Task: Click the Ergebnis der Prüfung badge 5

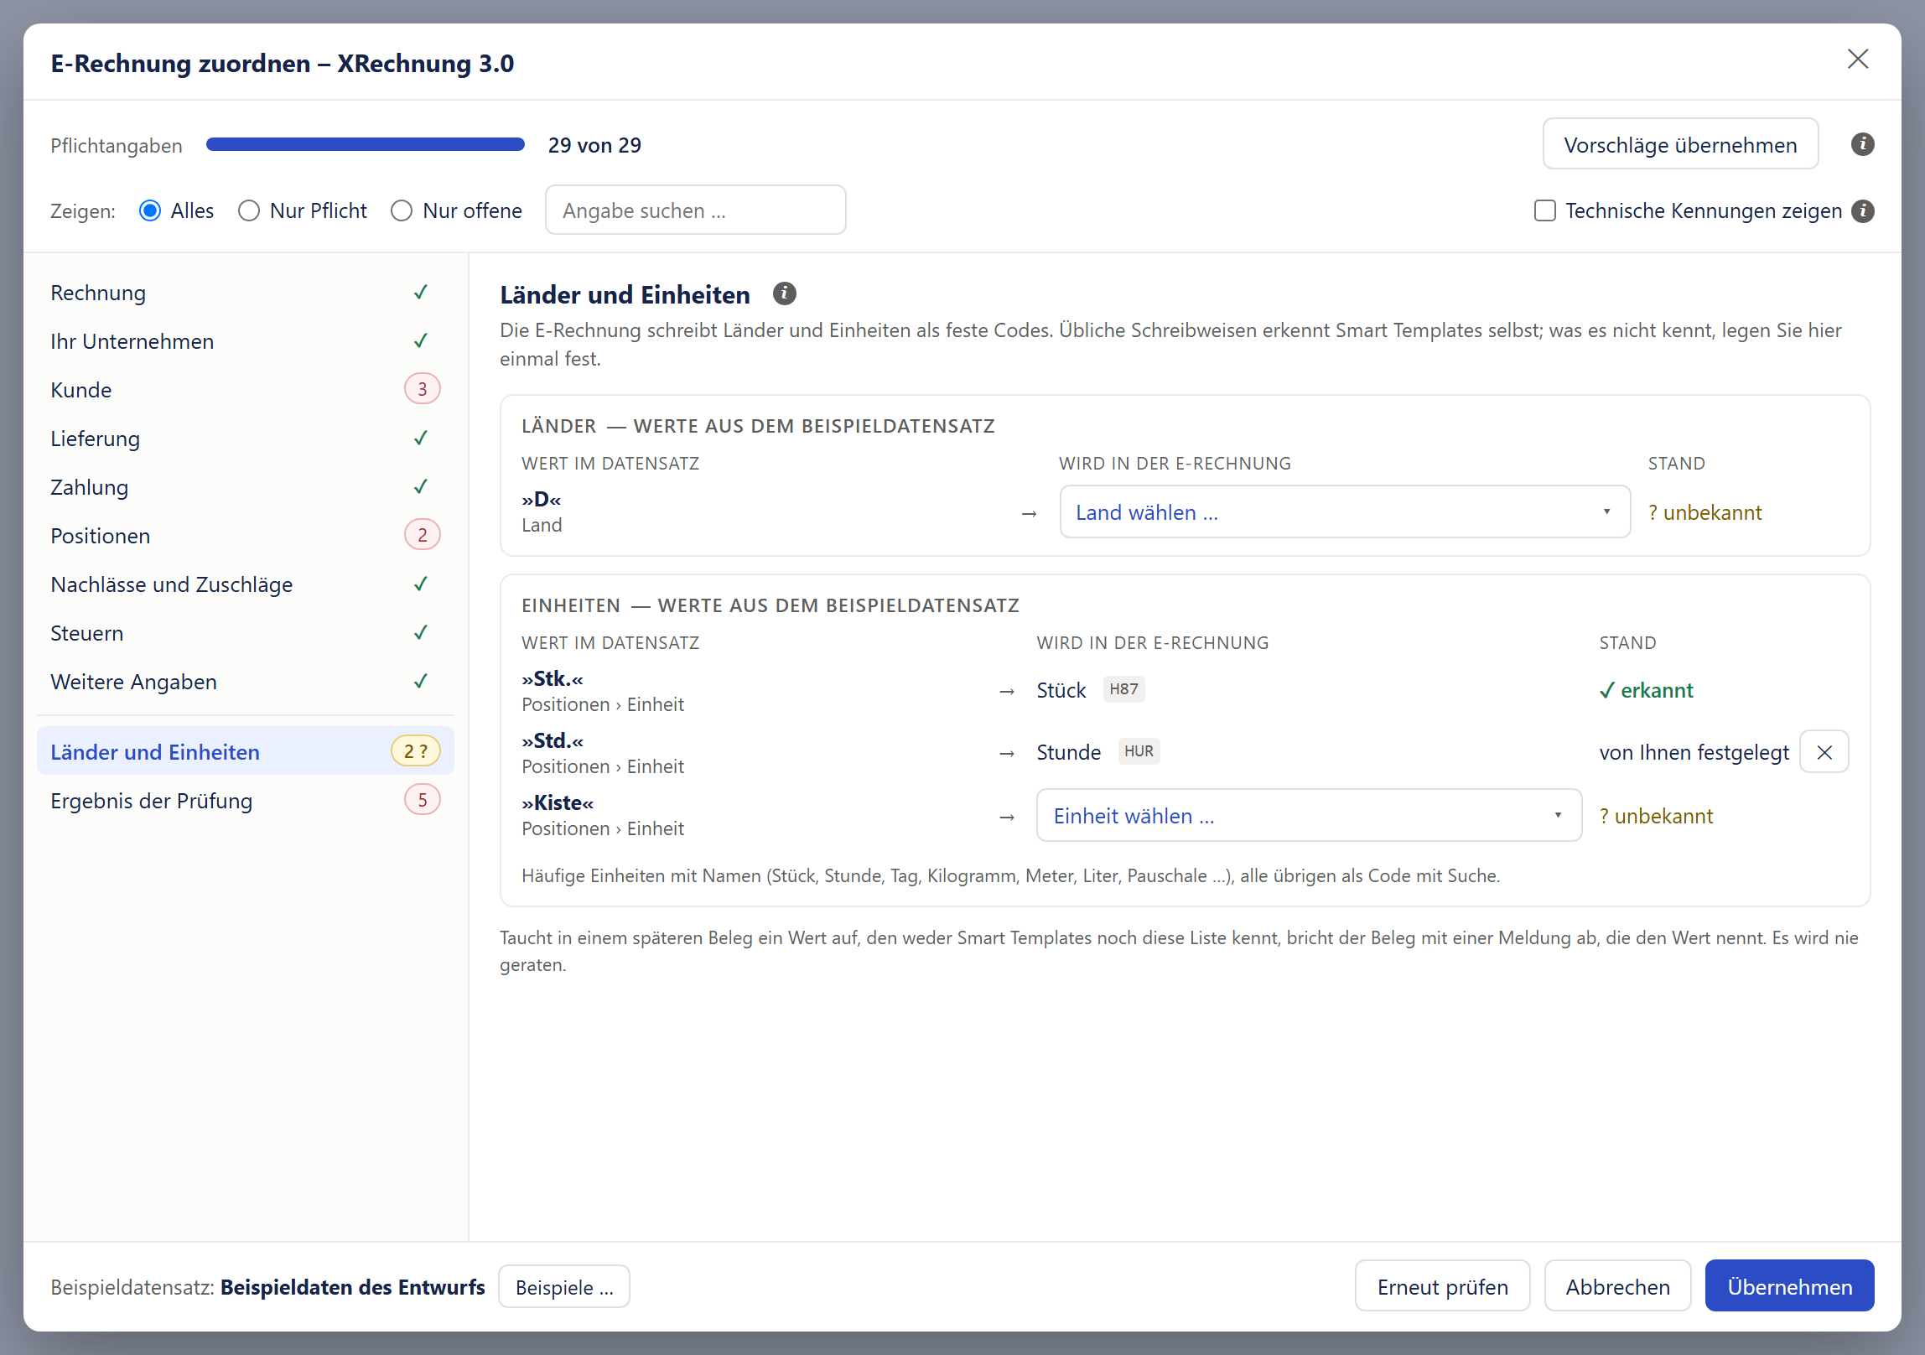Action: 423,800
